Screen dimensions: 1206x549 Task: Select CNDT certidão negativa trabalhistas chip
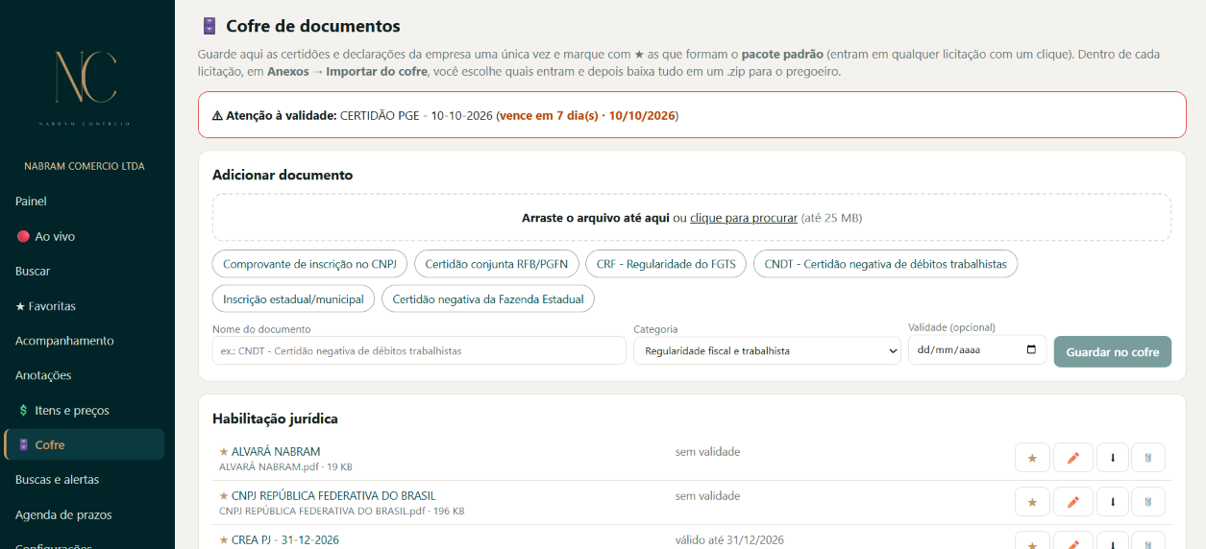(885, 264)
